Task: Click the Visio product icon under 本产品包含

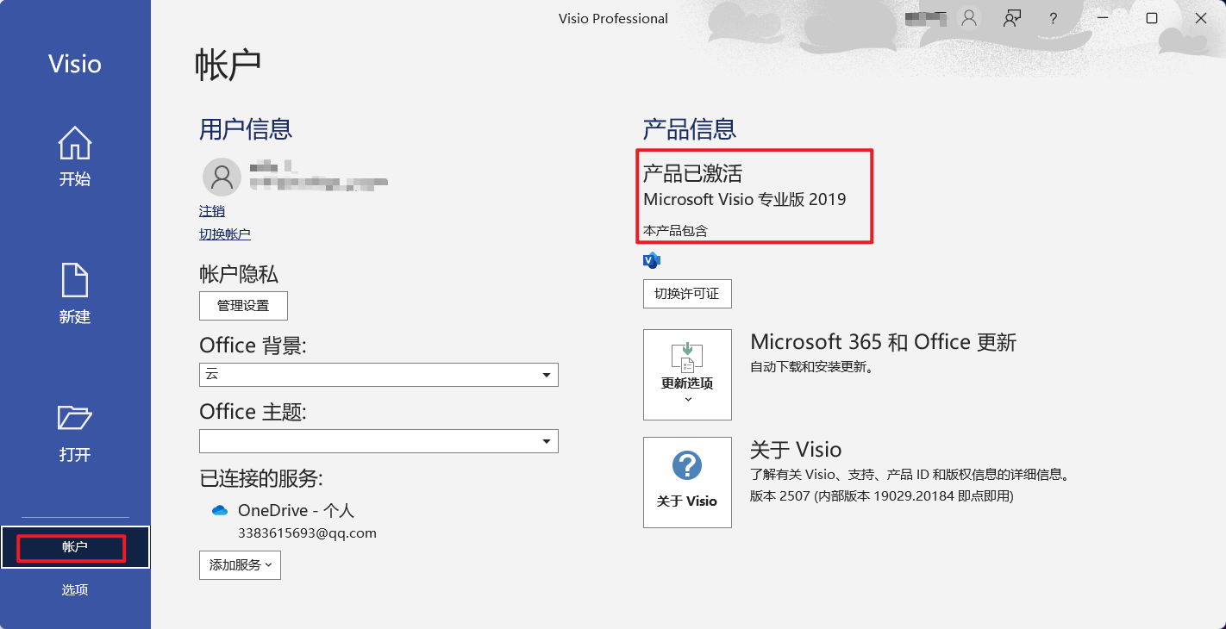Action: pyautogui.click(x=652, y=260)
